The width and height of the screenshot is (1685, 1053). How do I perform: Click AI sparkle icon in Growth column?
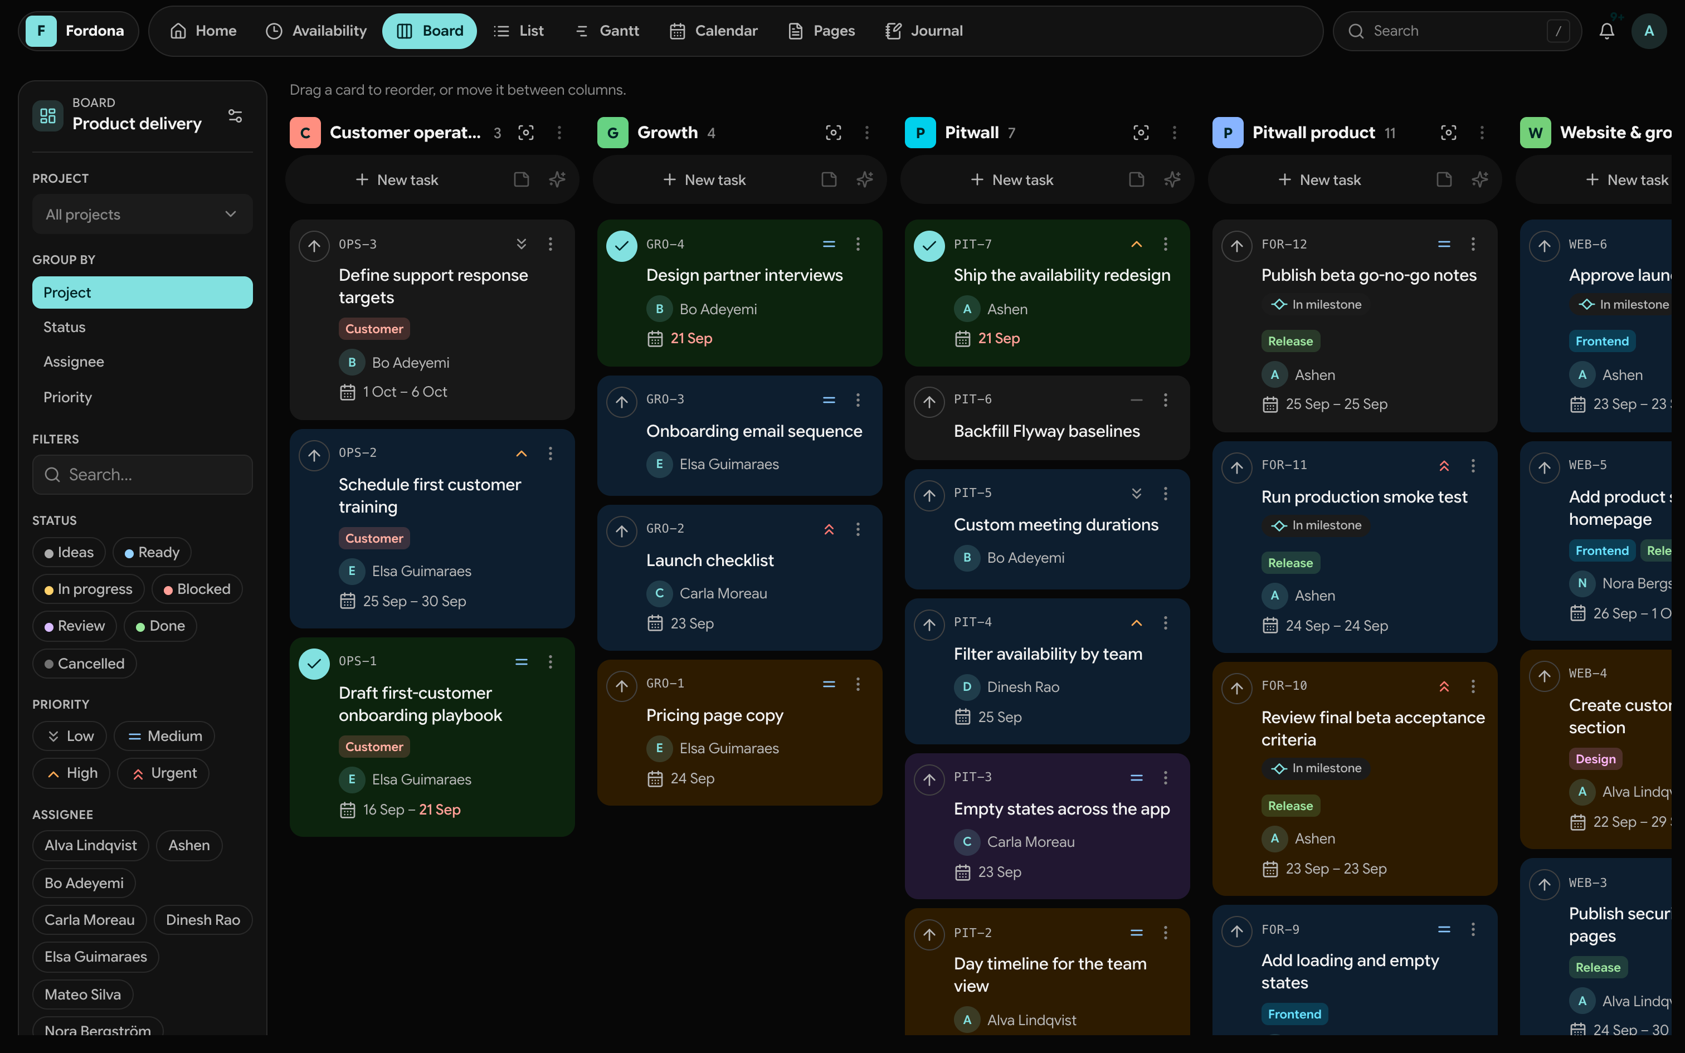pyautogui.click(x=865, y=179)
